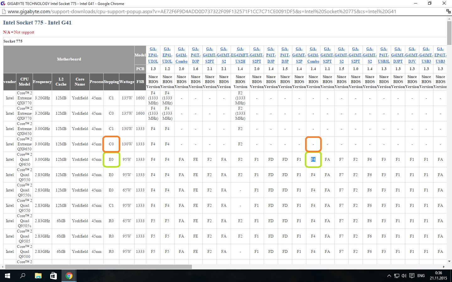452x282 pixels.
Task: Click the 'Frequency' column header
Action: pyautogui.click(x=42, y=82)
